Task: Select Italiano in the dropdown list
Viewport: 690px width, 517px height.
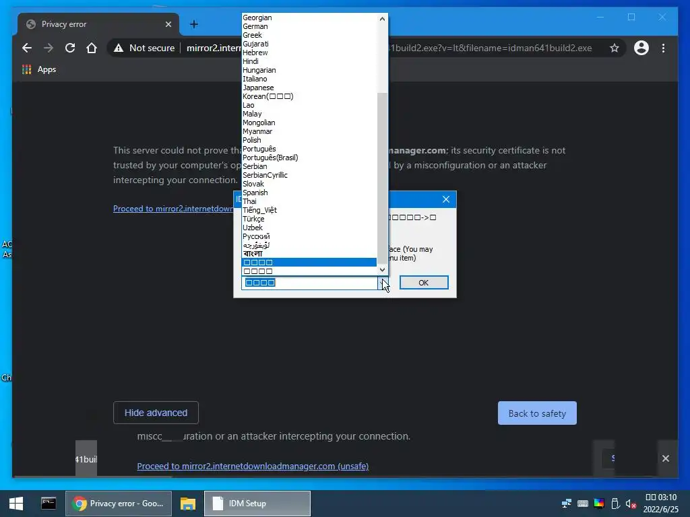Action: point(309,79)
